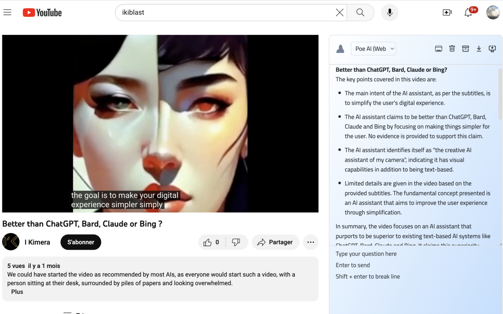Go to the YouTube home logo
Viewport: 503px width, 314px height.
(42, 13)
